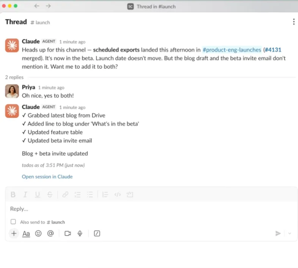Open session in Claude link
Viewport: 298px width, 268px height.
tap(47, 177)
